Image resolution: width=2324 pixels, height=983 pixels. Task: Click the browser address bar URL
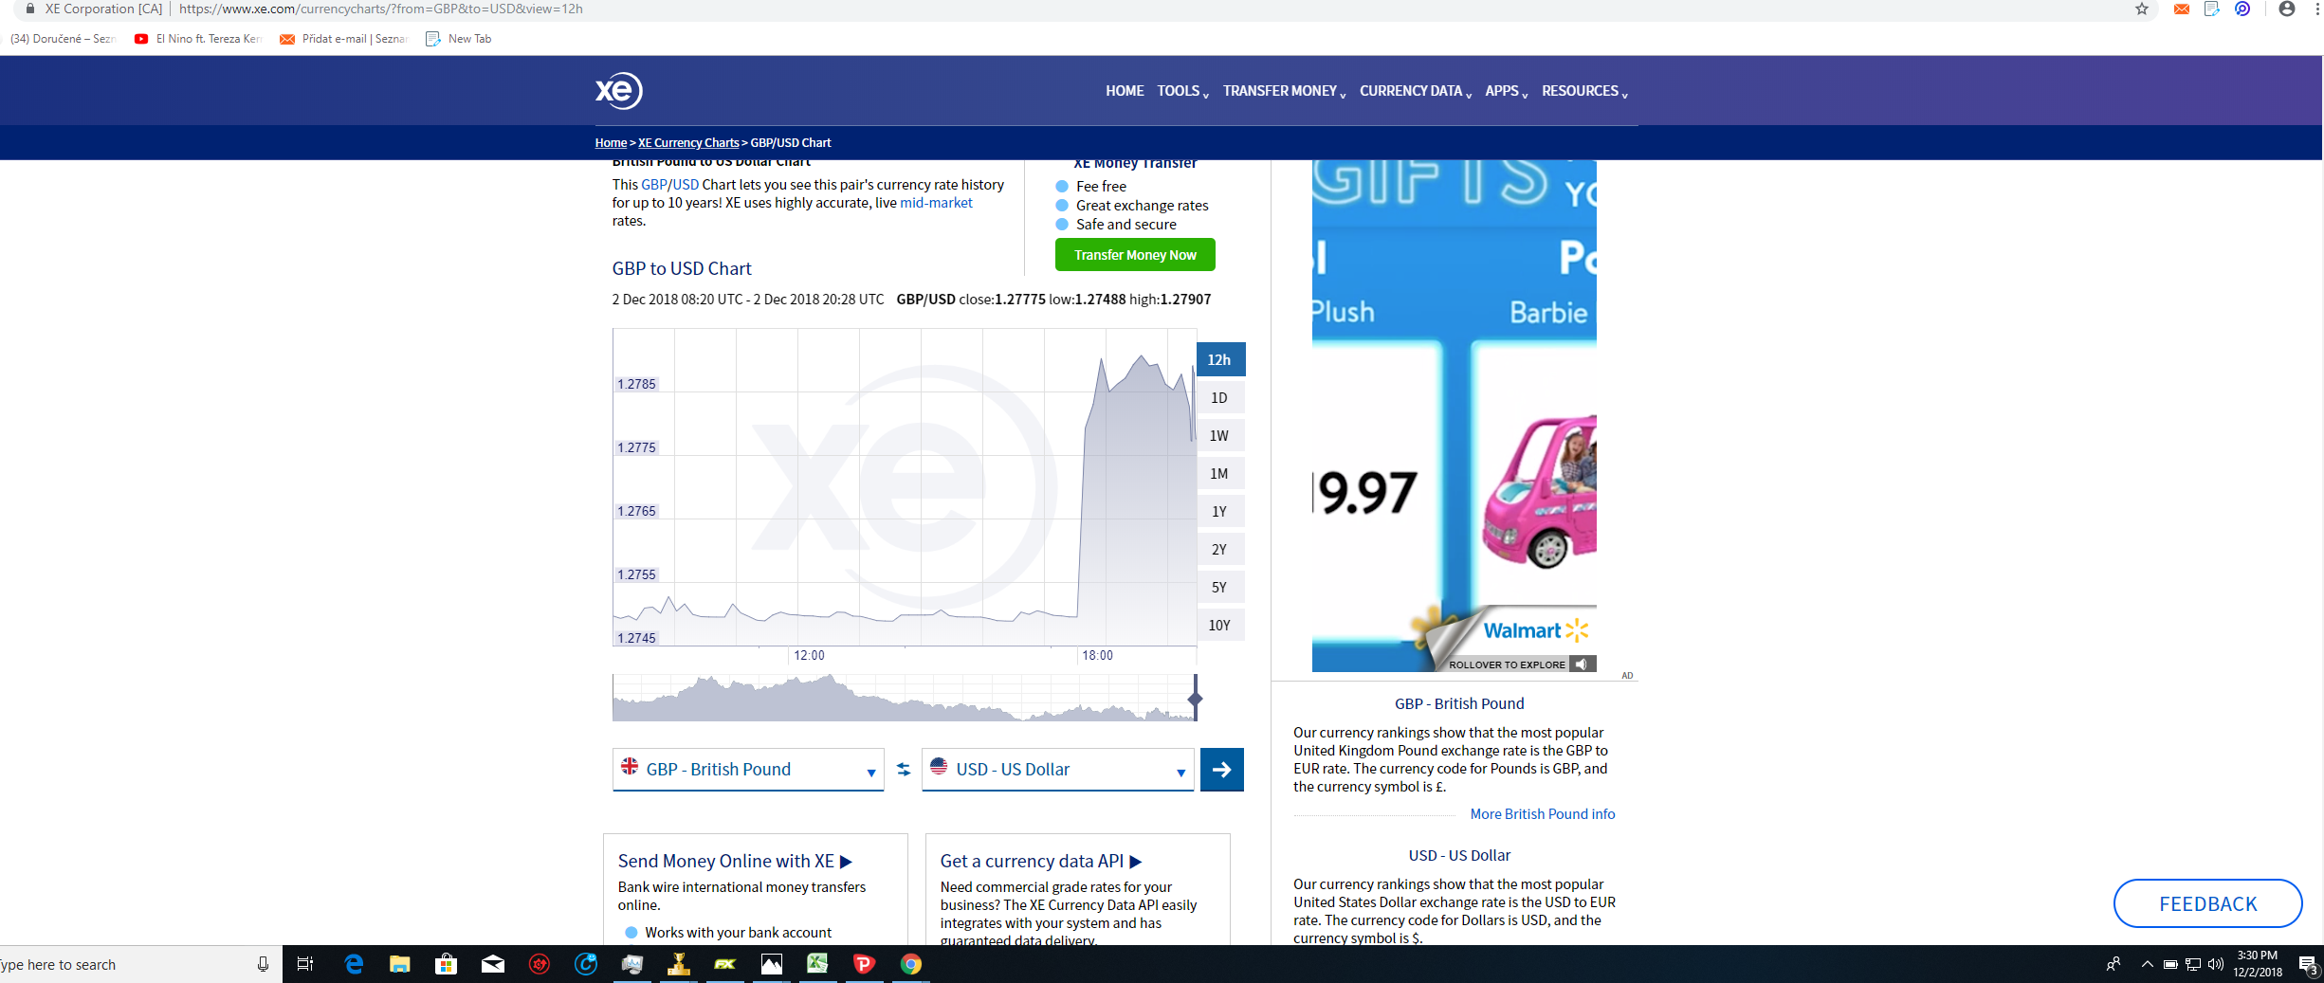coord(381,9)
